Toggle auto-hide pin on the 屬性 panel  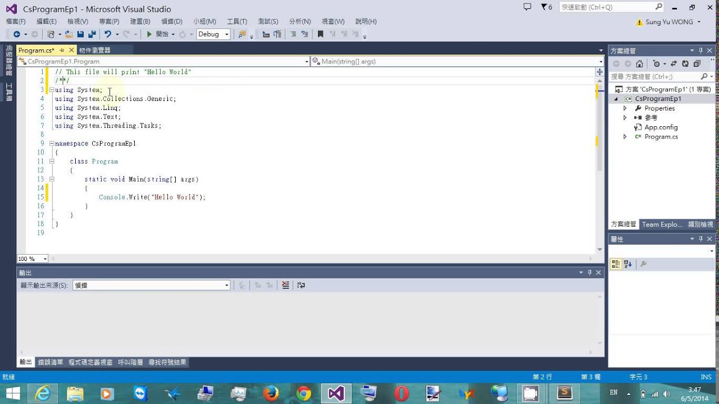pos(701,239)
